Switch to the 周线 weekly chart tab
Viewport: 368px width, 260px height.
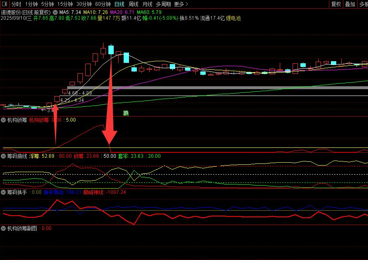(134, 4)
